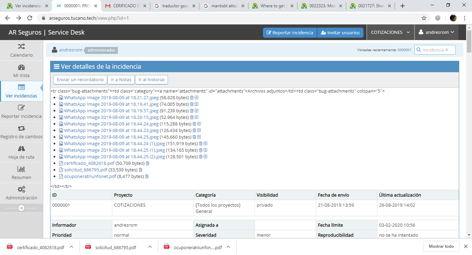Delete solicitud_686795.pdf using trash icon
Screen dimensions: 472x255
[140, 170]
